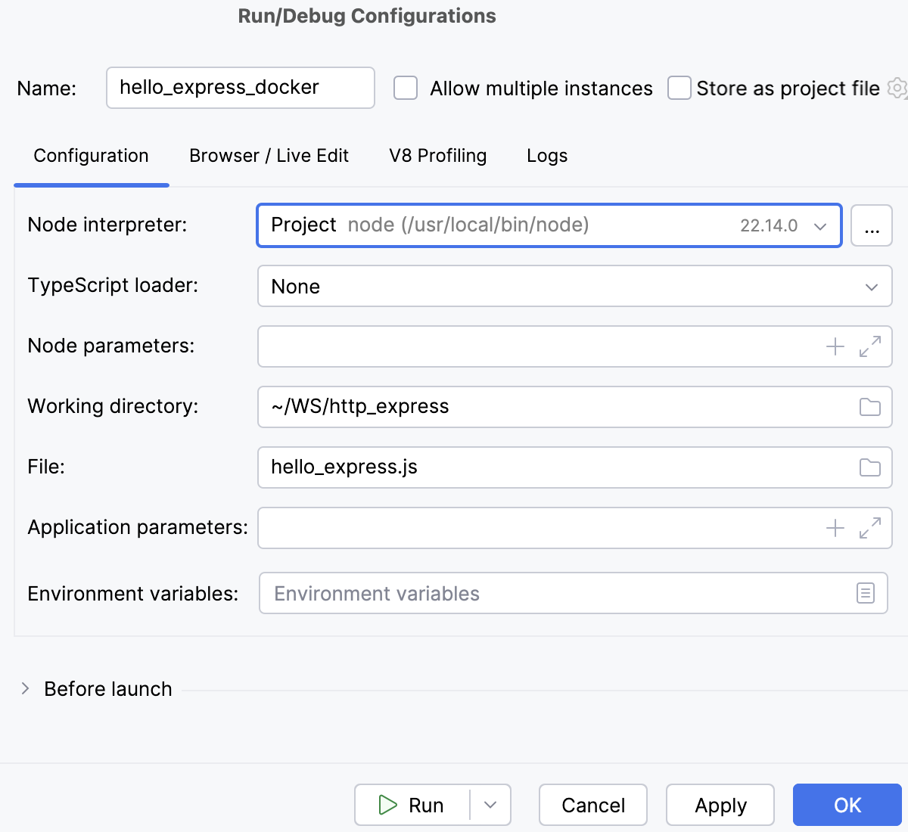The height and width of the screenshot is (832, 908).
Task: Apply the configuration changes
Action: coord(720,805)
